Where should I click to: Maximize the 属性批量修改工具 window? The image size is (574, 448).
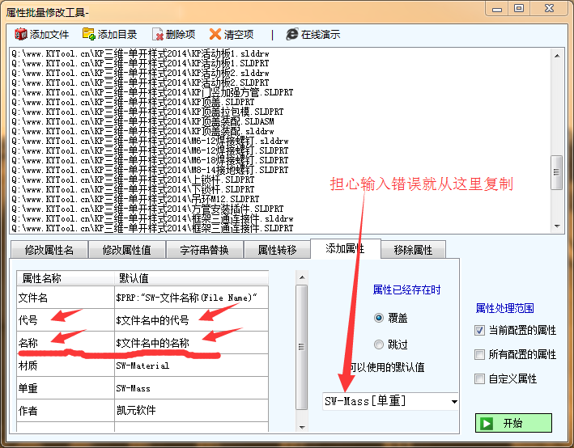coord(519,9)
